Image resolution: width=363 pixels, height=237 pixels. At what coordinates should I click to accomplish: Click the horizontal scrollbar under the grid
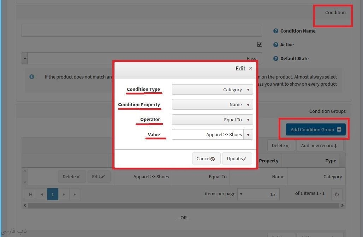click(x=184, y=205)
